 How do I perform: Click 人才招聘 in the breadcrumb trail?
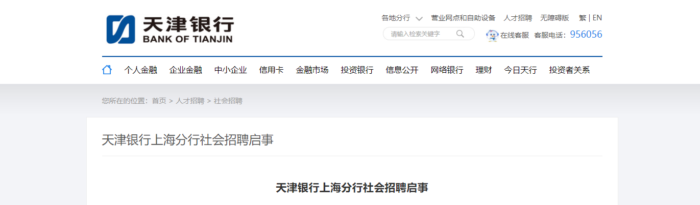(190, 101)
